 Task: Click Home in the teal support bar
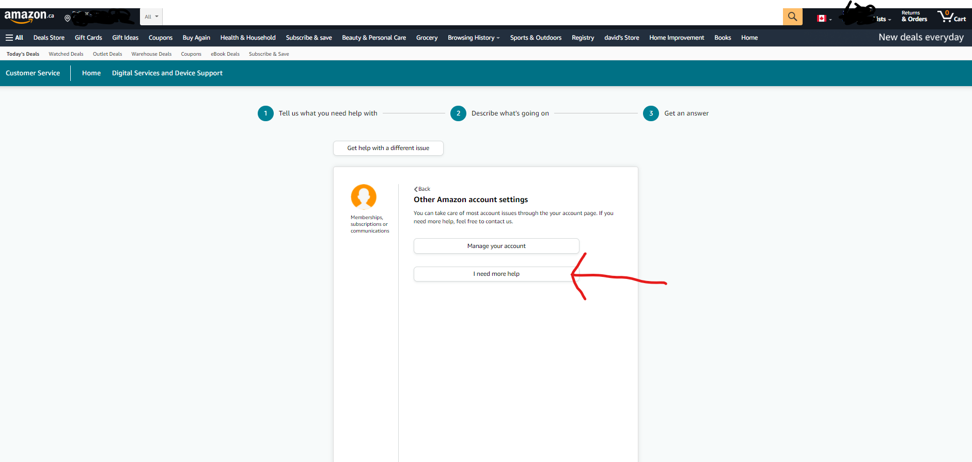pos(91,73)
